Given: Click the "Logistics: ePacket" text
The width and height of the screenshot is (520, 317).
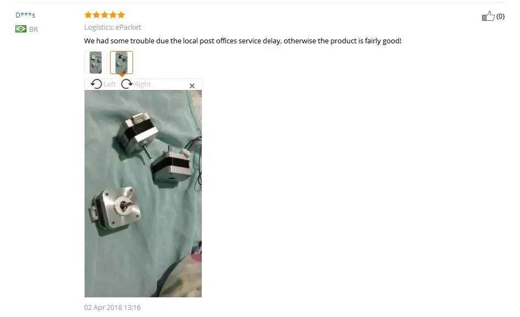Looking at the screenshot, I should tap(113, 27).
